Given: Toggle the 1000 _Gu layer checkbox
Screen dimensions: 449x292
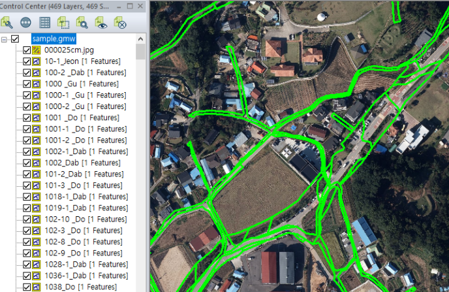Looking at the screenshot, I should (27, 84).
